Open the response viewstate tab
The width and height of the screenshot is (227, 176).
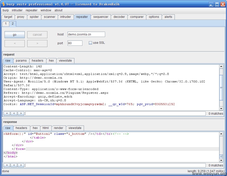pyautogui.click(x=75, y=128)
